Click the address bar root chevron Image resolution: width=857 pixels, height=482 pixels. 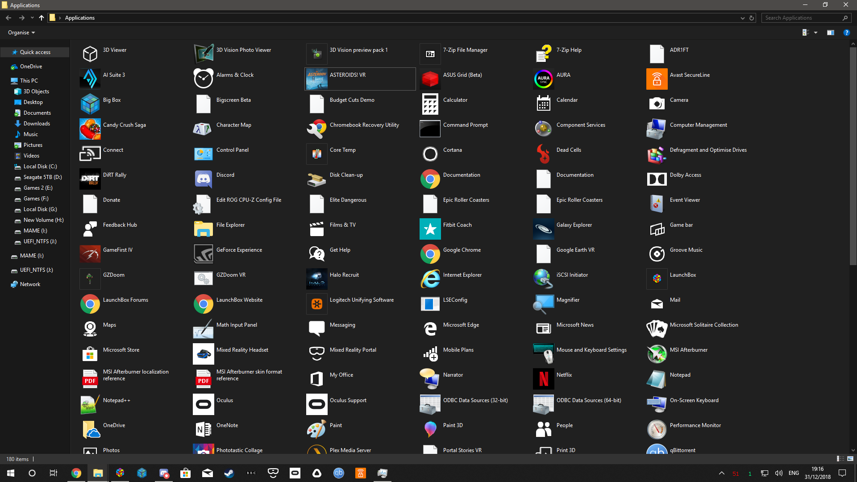point(60,18)
